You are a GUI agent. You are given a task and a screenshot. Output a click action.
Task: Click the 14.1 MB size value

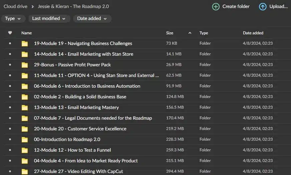coord(174,54)
